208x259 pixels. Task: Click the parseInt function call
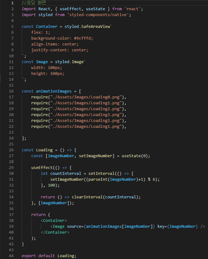[98, 179]
